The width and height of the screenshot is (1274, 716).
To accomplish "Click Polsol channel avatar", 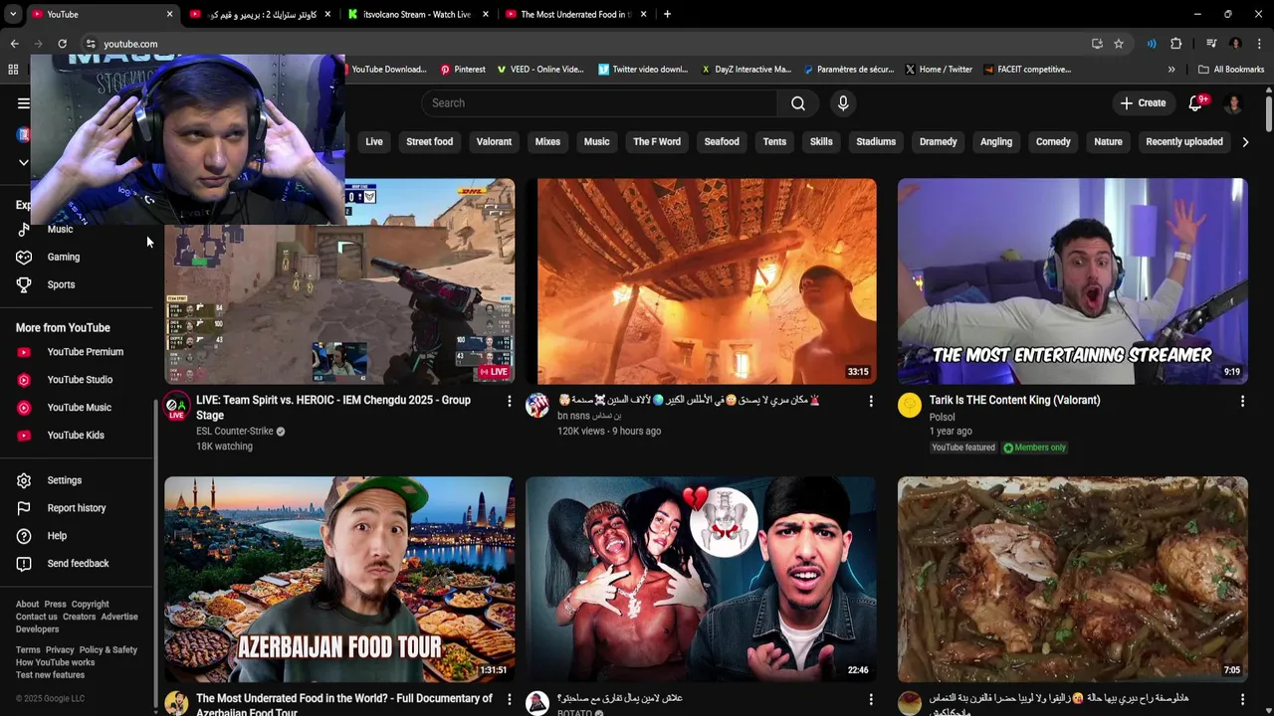I will (910, 405).
